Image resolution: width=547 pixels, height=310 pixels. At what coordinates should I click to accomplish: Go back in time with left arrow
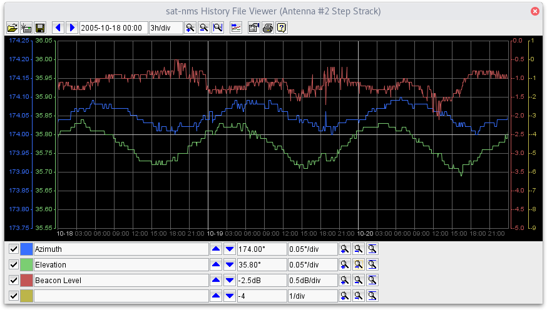click(58, 27)
